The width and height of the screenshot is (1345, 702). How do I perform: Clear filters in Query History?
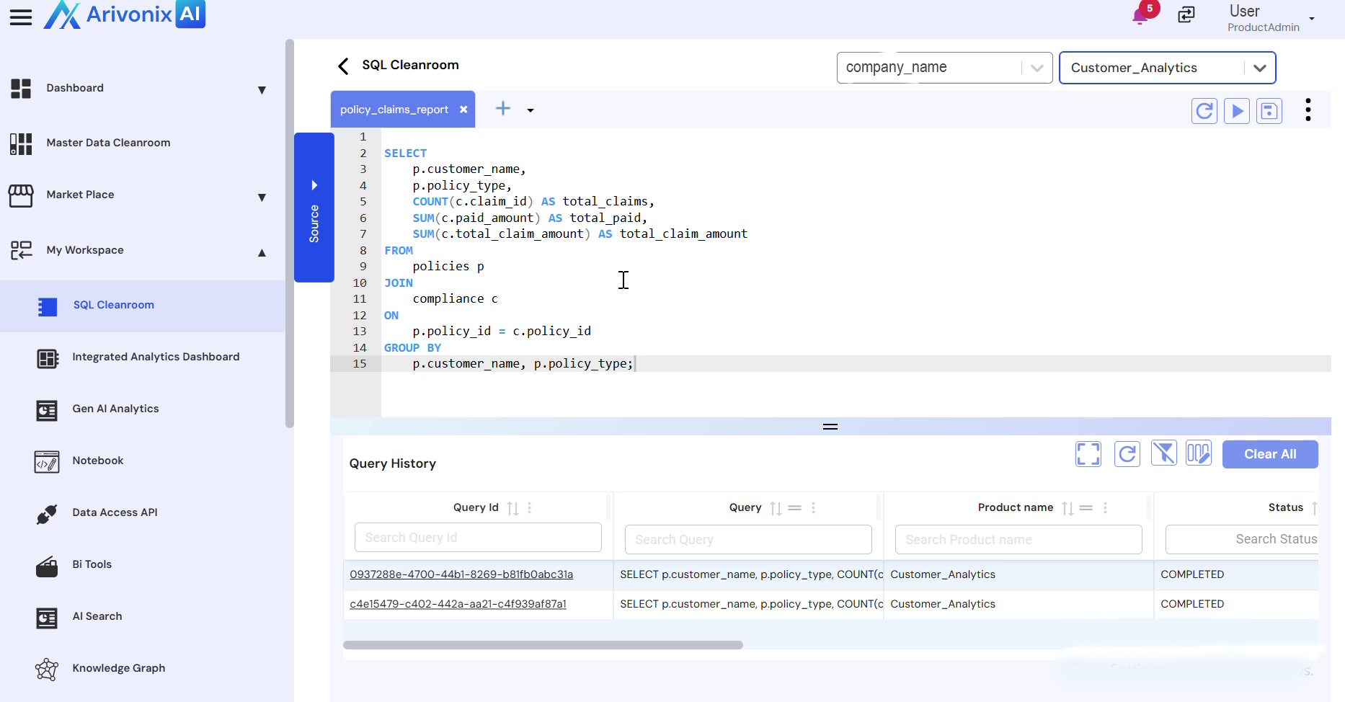(1163, 453)
